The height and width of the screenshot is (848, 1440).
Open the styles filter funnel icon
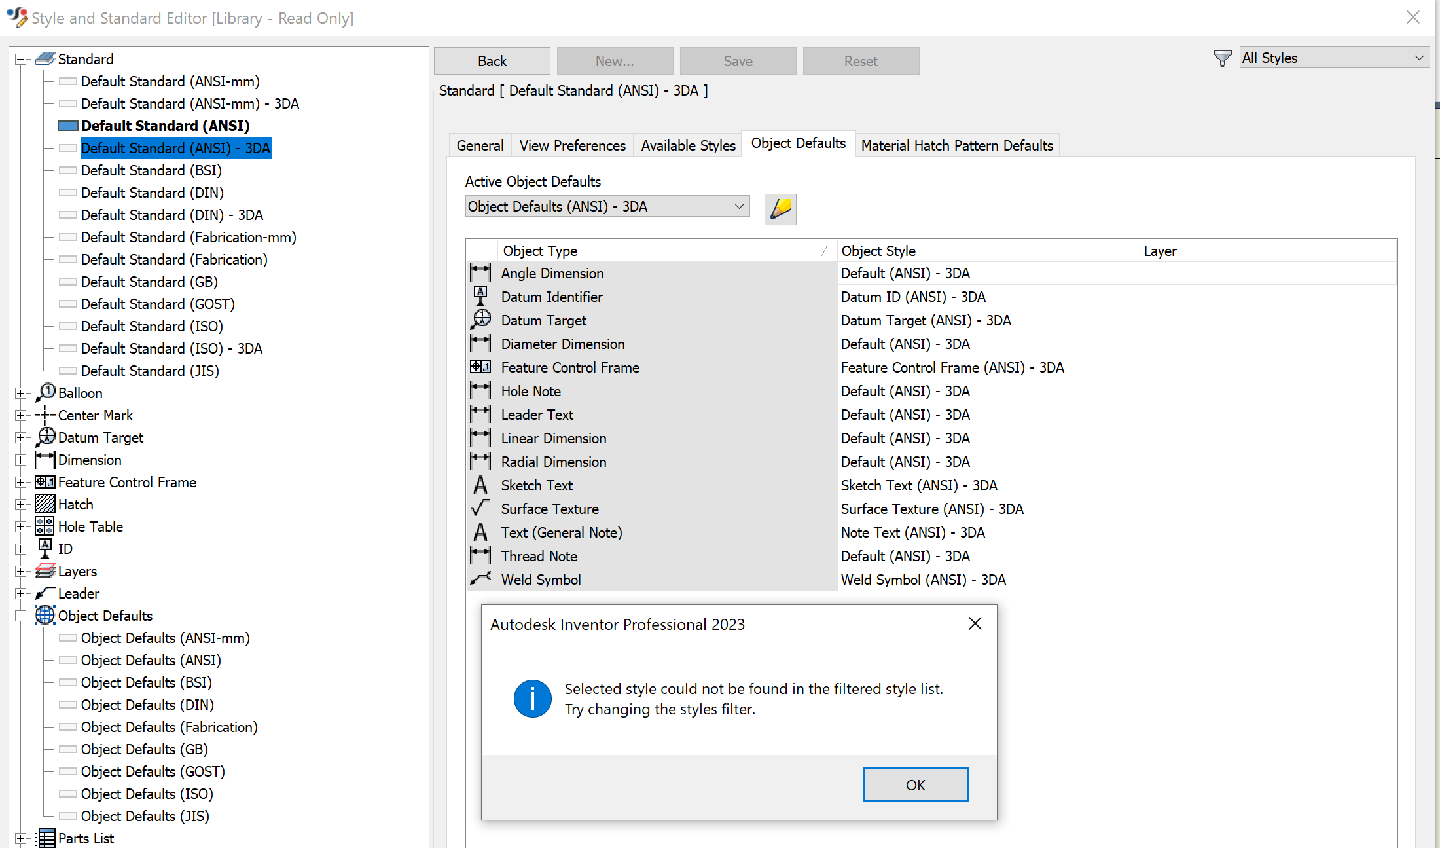(x=1222, y=58)
